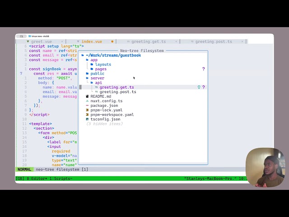Image resolution: width=289 pixels, height=217 pixels.
Task: Click the tsconfig.json file icon
Action: pos(87,119)
